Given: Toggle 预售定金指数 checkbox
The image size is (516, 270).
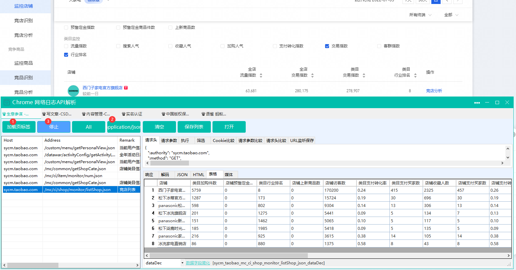Looking at the screenshot, I should click(66, 28).
